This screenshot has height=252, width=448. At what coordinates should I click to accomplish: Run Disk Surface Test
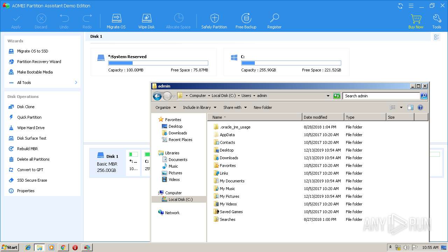point(31,138)
